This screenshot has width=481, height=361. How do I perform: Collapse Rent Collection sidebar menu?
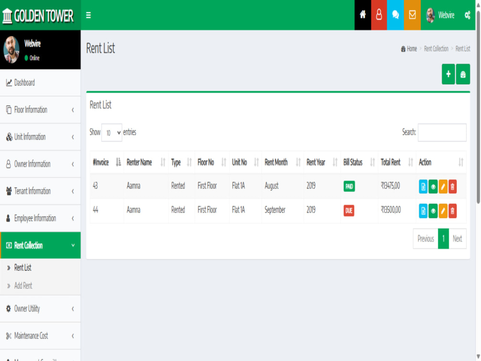click(x=40, y=245)
